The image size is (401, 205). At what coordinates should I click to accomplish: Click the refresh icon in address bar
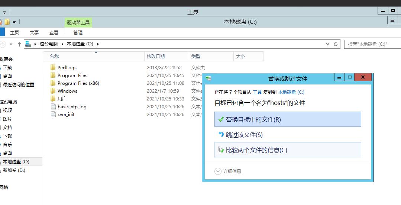(336, 44)
